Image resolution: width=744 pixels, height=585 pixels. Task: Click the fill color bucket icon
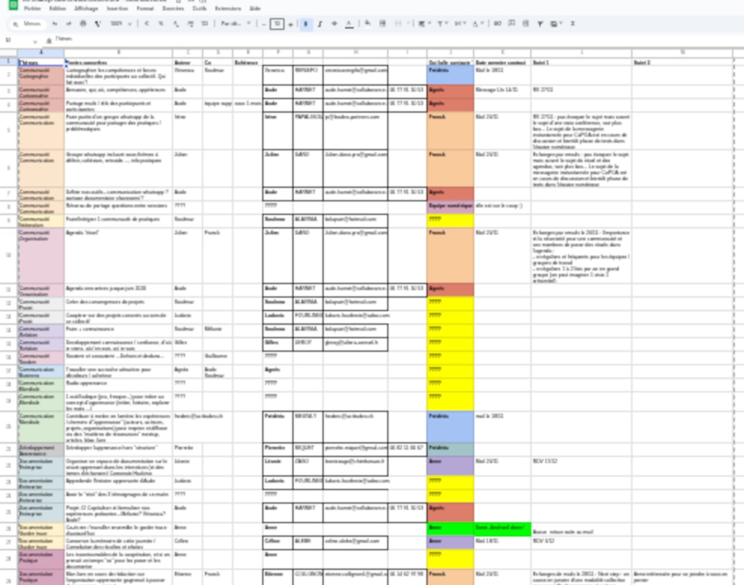point(367,24)
